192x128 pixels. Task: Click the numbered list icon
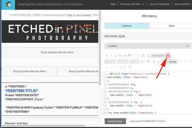pyautogui.click(x=134, y=56)
